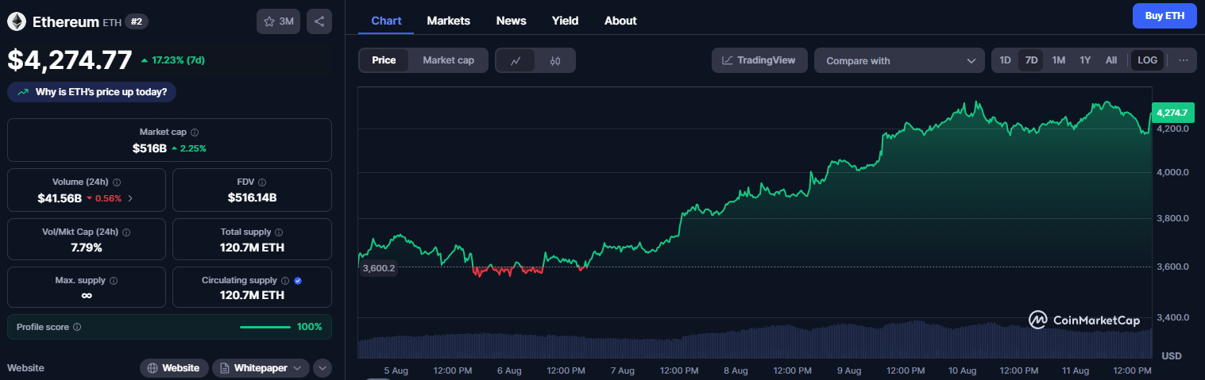Switch to line chart icon
Viewport: 1205px width, 380px height.
point(516,60)
